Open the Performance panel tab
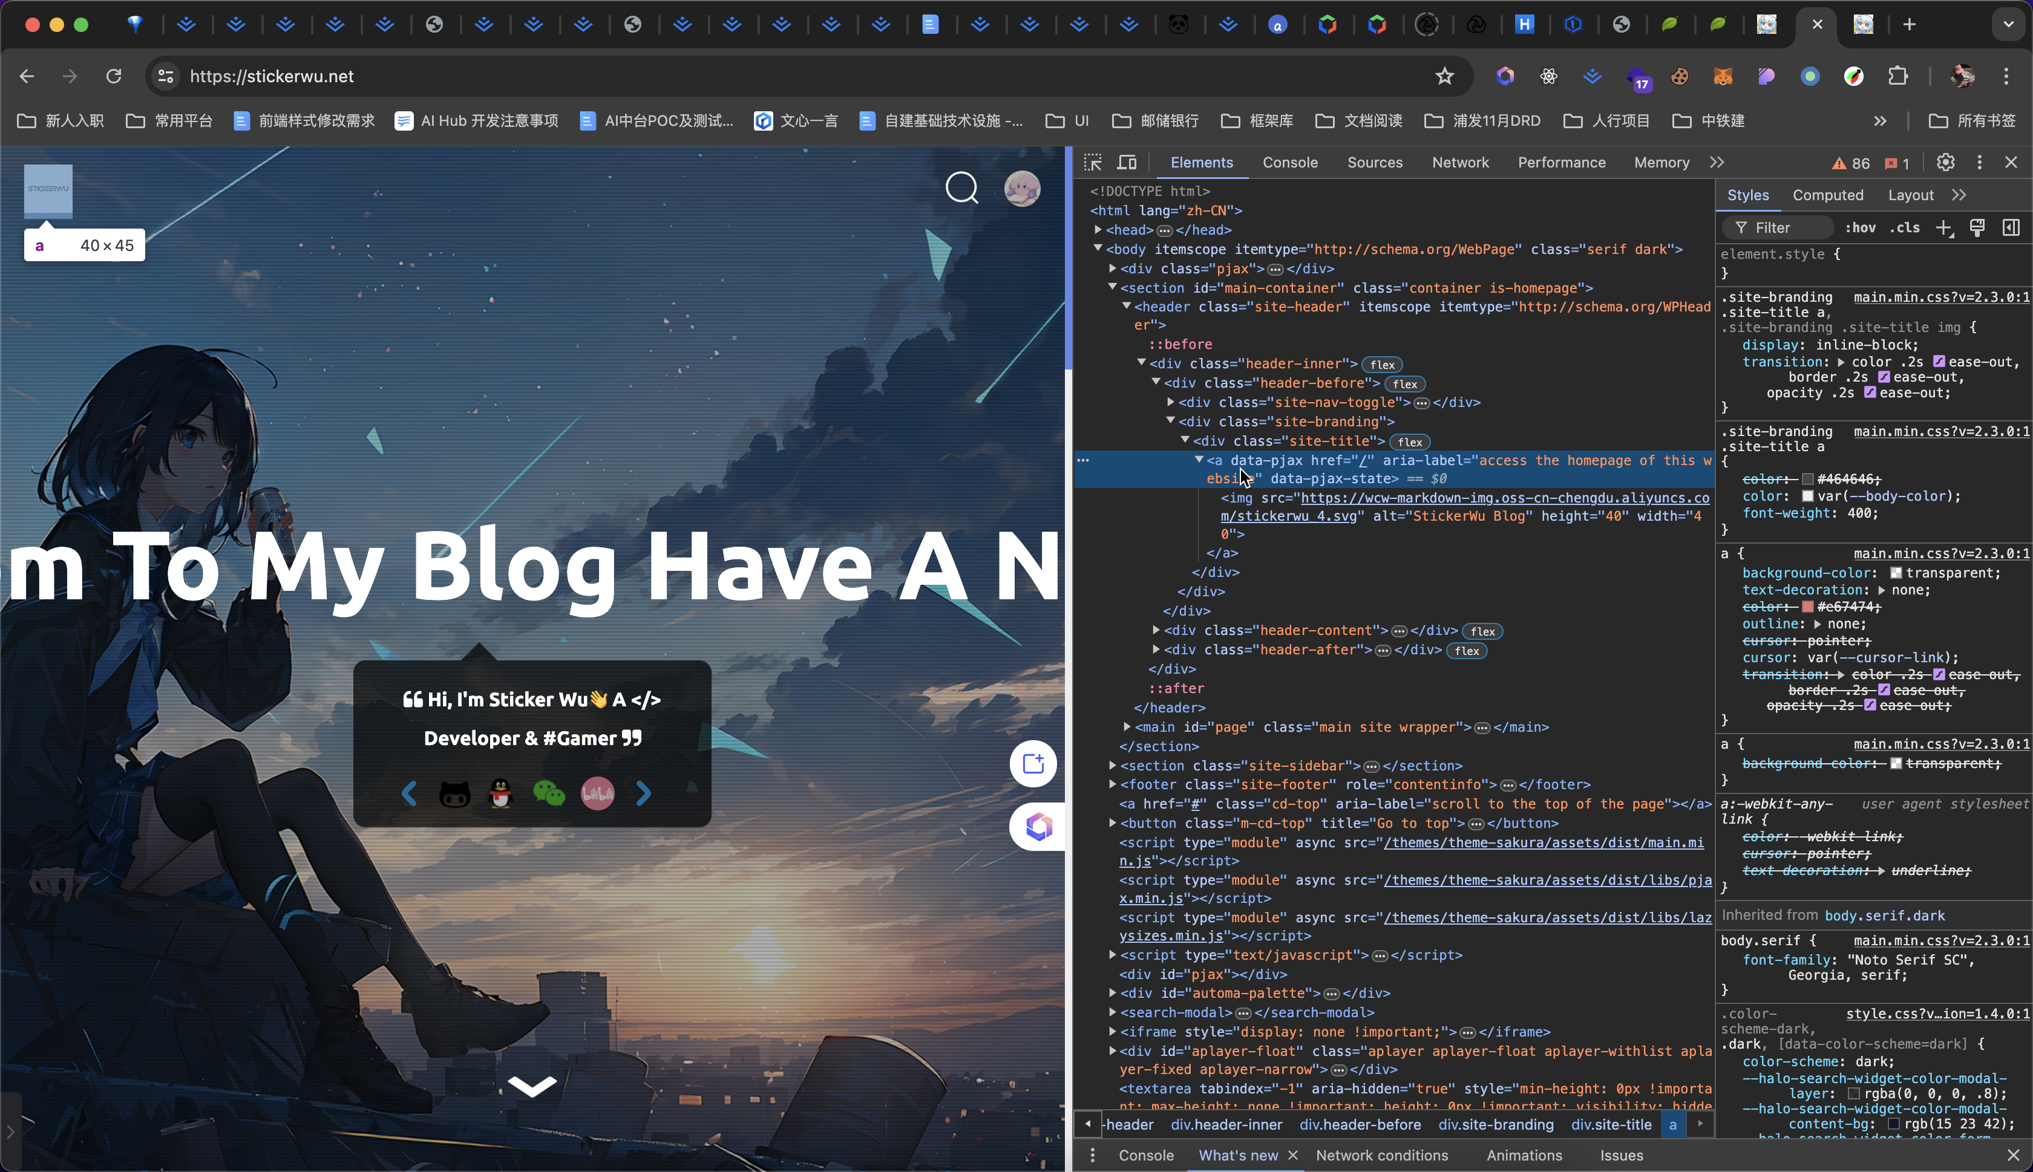This screenshot has height=1172, width=2033. [x=1561, y=163]
